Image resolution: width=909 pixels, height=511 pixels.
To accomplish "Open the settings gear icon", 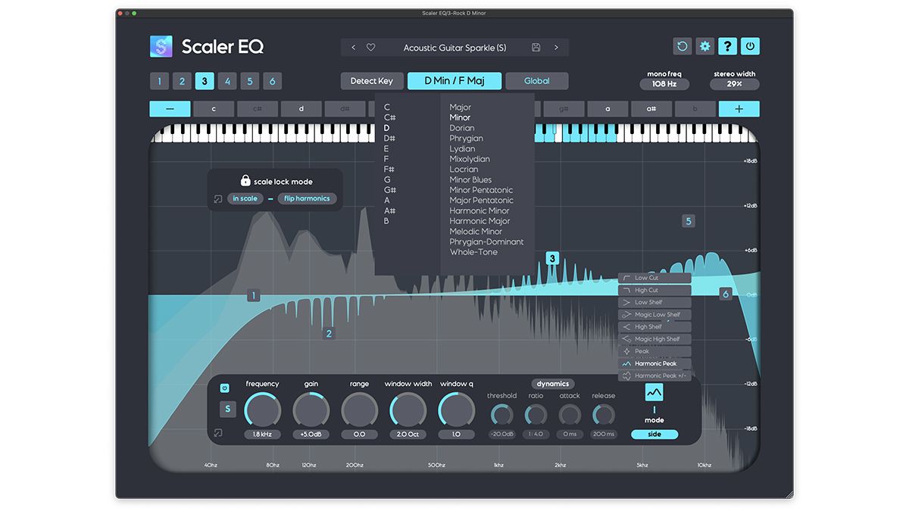I will [x=704, y=46].
